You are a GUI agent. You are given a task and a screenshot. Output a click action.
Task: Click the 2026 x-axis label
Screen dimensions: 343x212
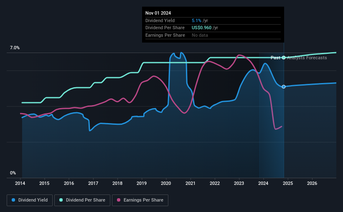click(x=312, y=183)
